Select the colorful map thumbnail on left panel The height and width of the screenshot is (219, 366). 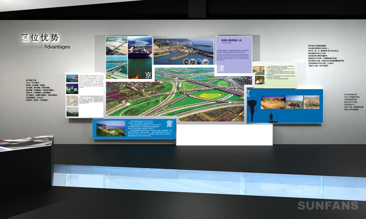click(x=72, y=100)
